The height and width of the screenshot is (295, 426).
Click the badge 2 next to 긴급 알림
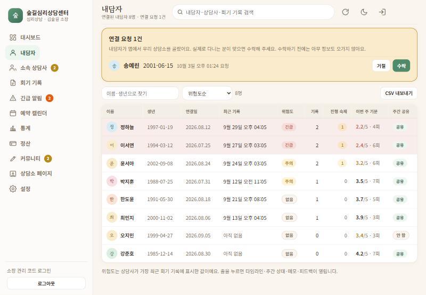coord(49,98)
